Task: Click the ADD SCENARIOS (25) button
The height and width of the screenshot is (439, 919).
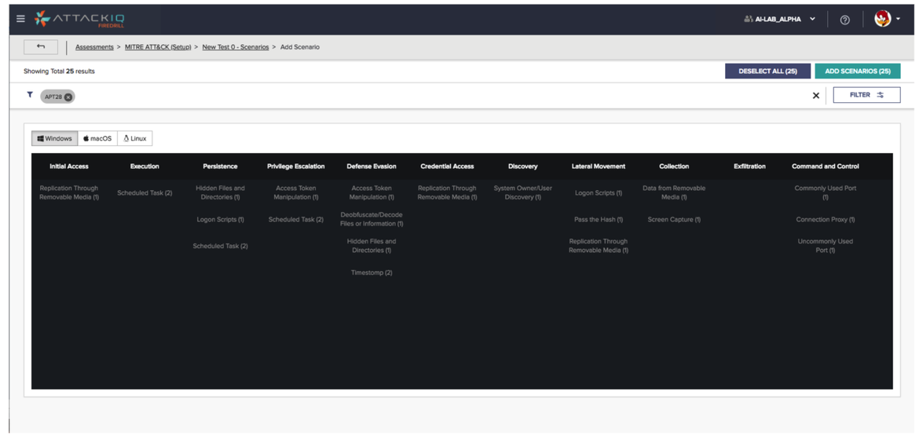Action: tap(857, 71)
